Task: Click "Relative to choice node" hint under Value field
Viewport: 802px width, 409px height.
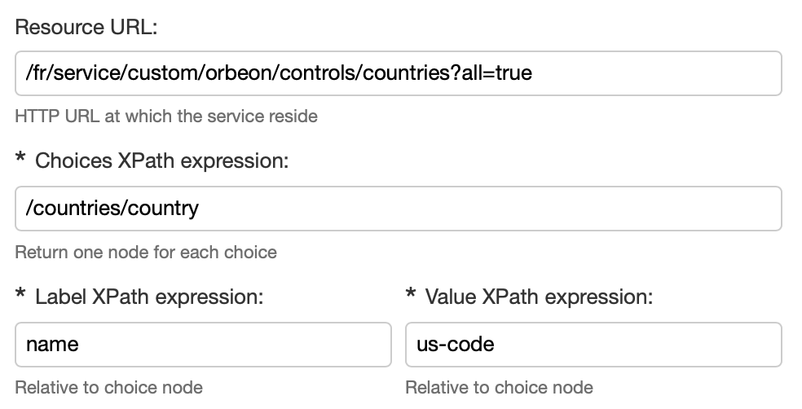Action: 499,386
